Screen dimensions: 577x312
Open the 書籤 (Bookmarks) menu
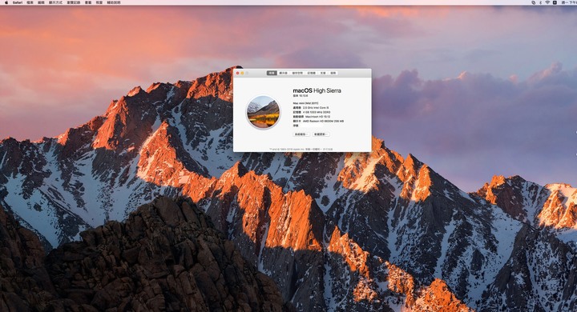click(x=88, y=2)
